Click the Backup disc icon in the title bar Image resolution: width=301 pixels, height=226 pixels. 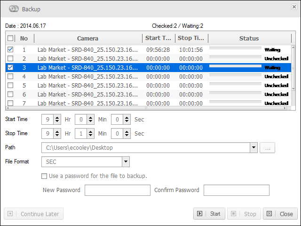click(14, 9)
